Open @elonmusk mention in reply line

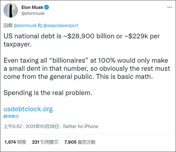point(25,25)
